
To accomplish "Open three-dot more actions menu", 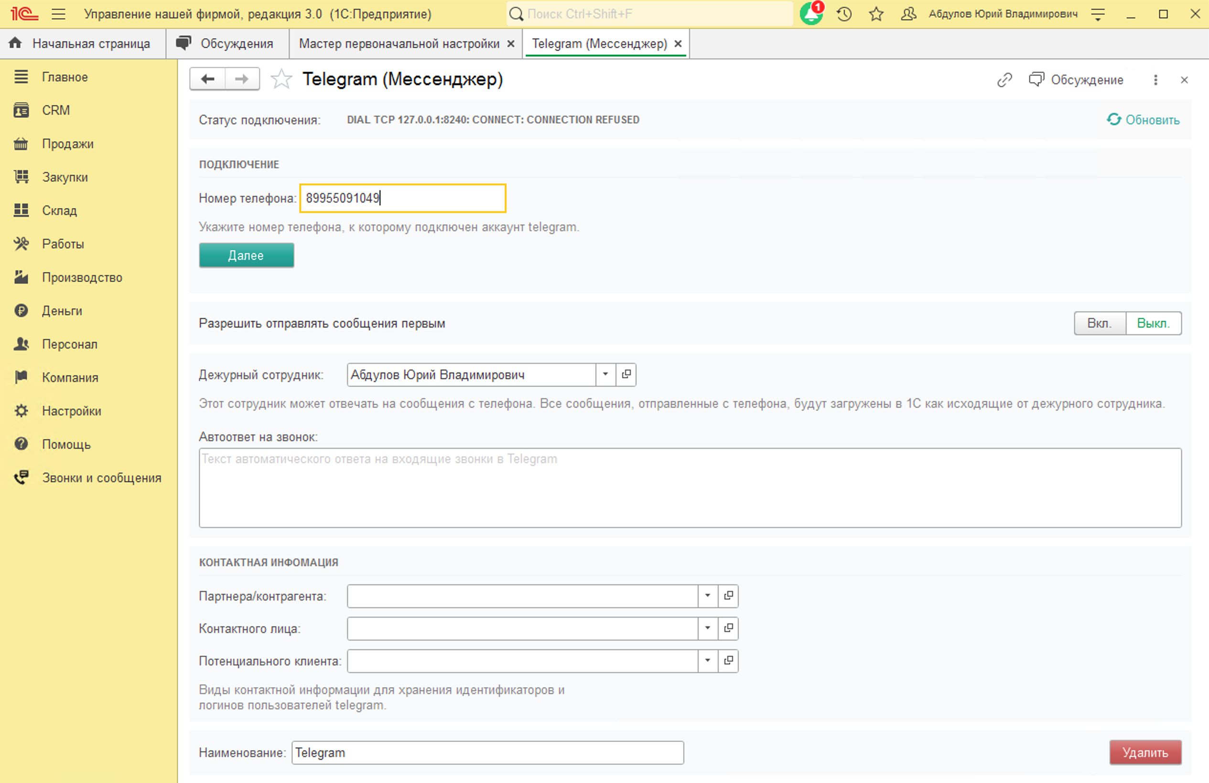I will click(1155, 80).
